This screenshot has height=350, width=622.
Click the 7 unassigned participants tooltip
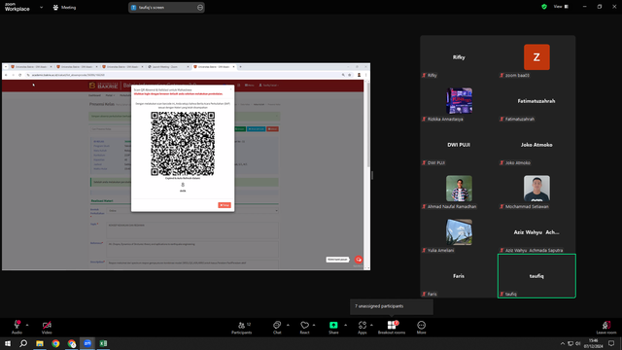(x=392, y=306)
